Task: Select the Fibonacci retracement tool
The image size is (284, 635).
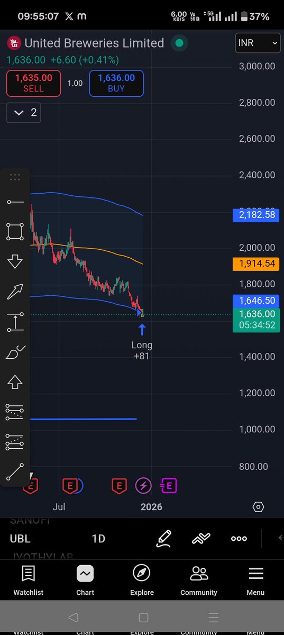Action: pyautogui.click(x=15, y=411)
